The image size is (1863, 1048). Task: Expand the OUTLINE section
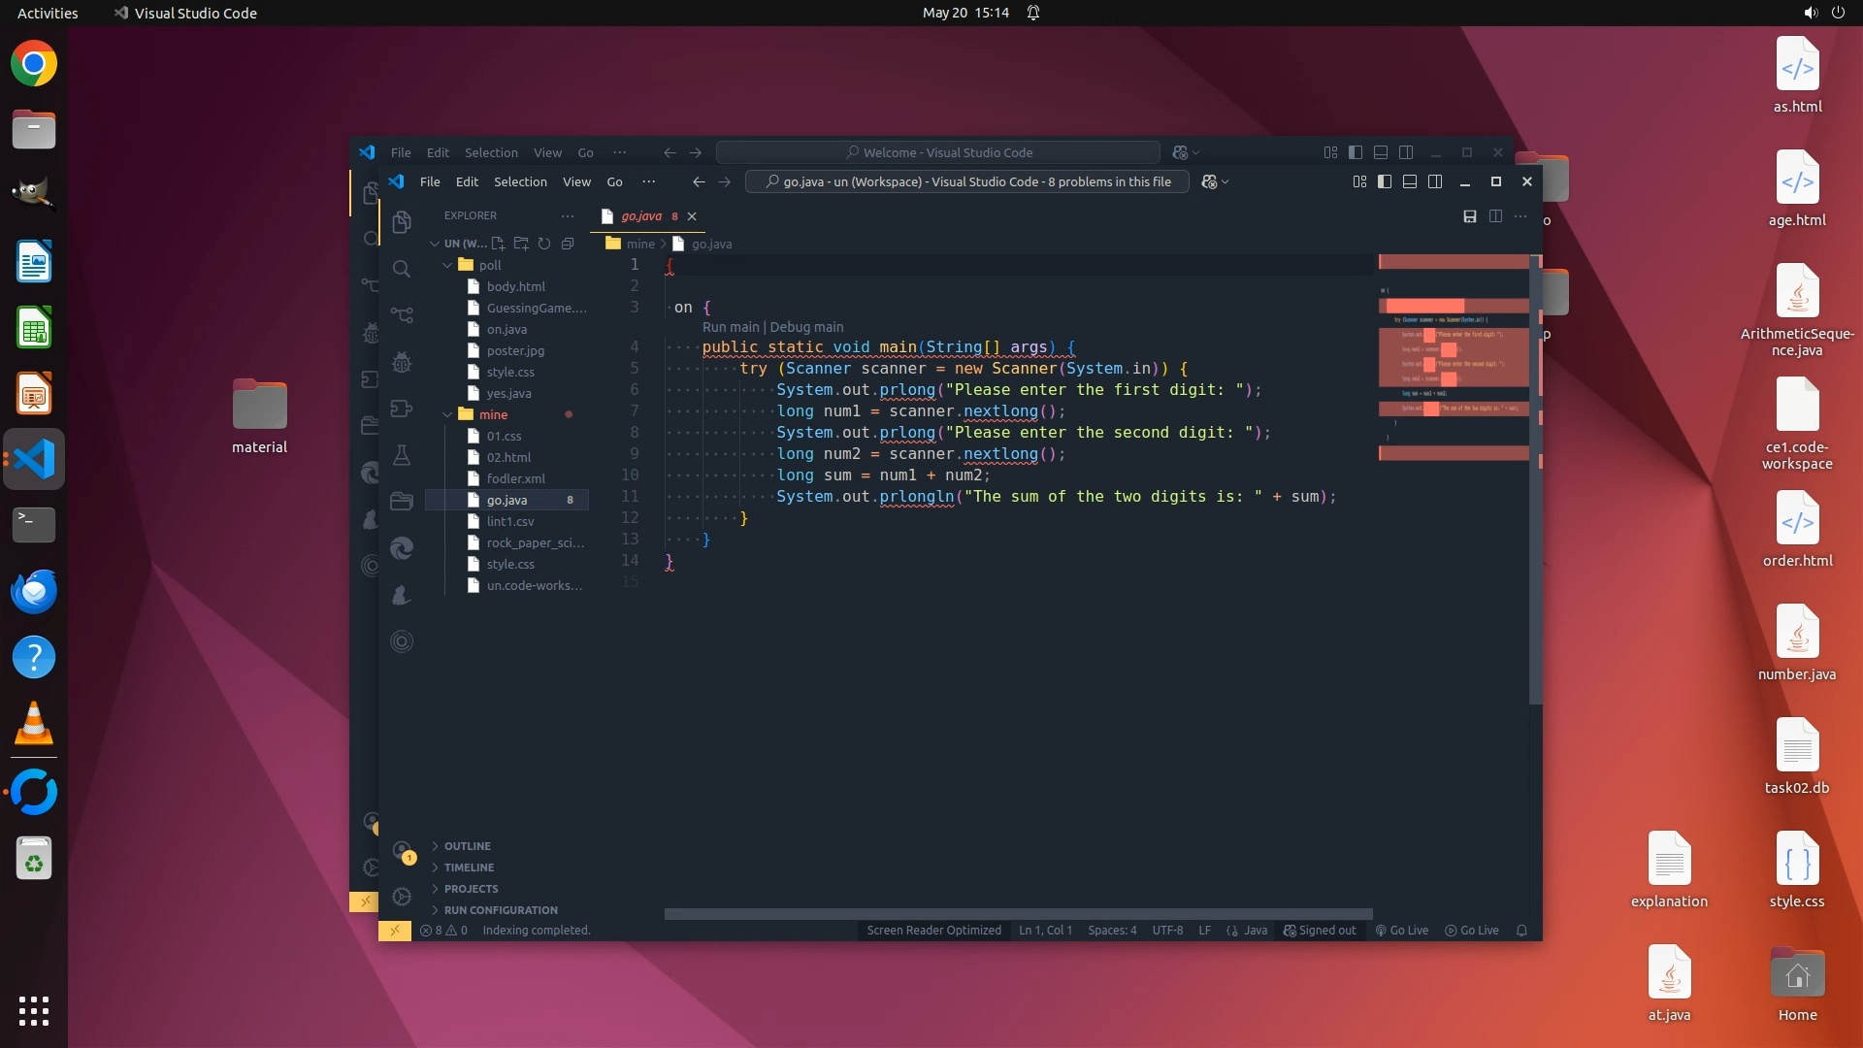coord(467,846)
